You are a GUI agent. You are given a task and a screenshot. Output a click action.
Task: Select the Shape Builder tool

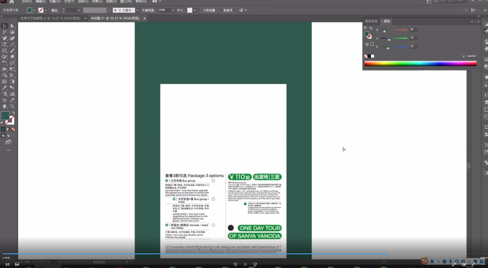pos(5,75)
